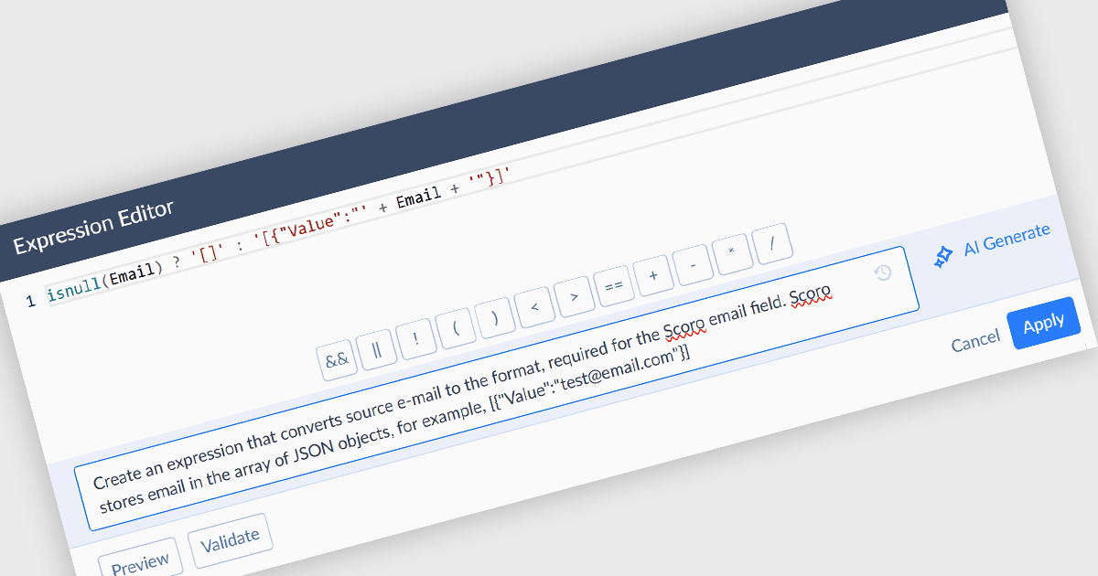This screenshot has width=1098, height=576.
Task: Insert the && logical AND operator
Action: click(x=337, y=359)
